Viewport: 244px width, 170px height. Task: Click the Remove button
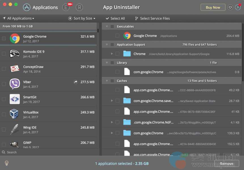click(226, 163)
